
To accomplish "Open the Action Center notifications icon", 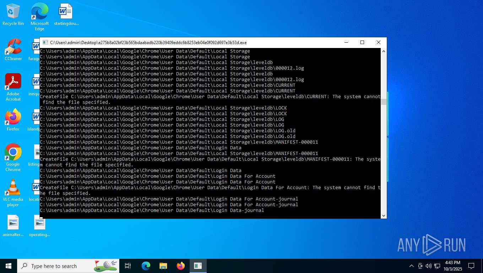I will pos(471,266).
